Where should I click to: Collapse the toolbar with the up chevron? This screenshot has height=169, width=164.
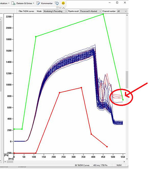(x=63, y=8)
